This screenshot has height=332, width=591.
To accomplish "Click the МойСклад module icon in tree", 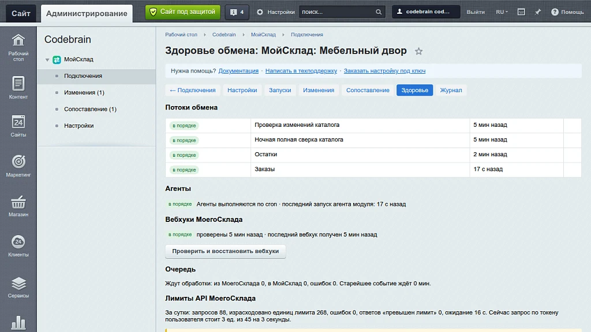I will pyautogui.click(x=57, y=59).
